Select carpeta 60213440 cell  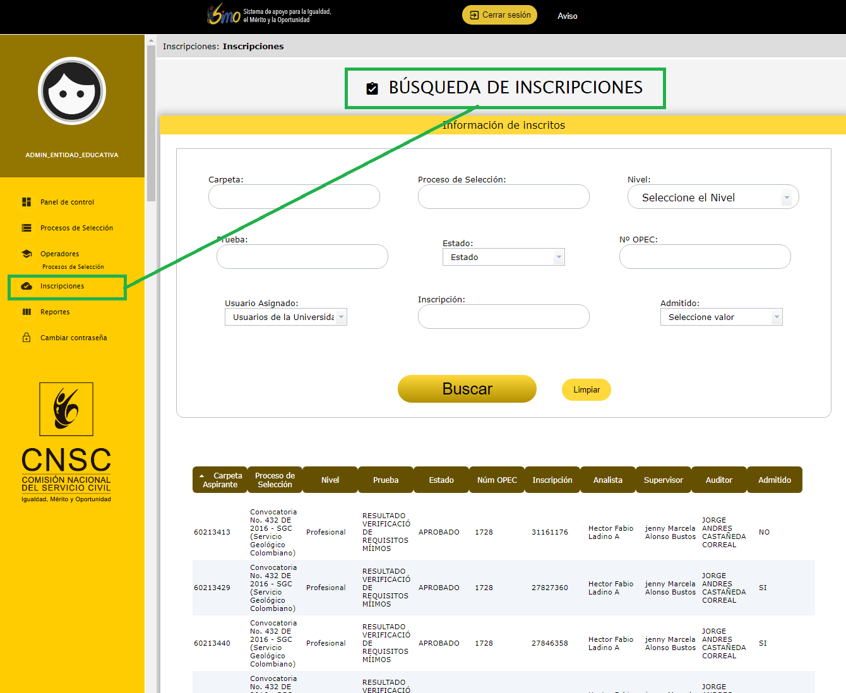(x=212, y=643)
